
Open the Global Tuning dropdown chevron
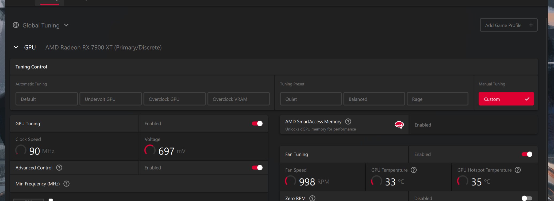coord(66,25)
